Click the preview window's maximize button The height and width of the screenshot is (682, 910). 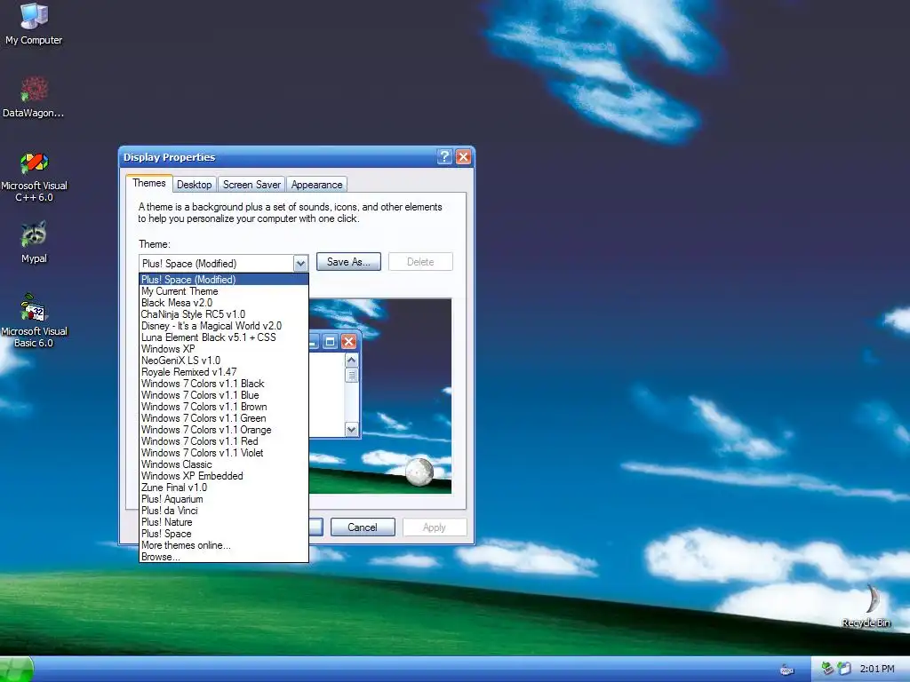click(x=330, y=342)
